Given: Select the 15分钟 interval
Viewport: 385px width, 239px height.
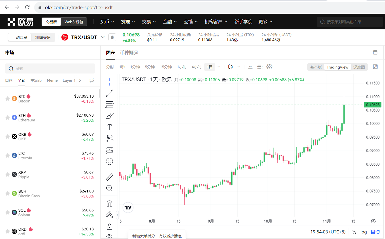Looking at the screenshot, I should 166,67.
